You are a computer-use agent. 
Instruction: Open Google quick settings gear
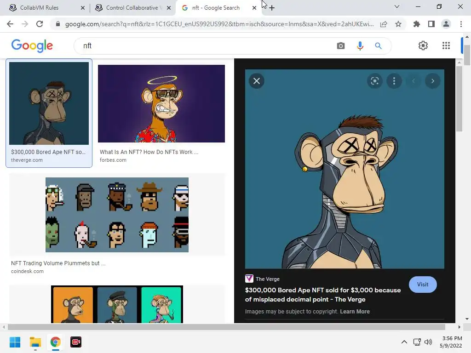pos(423,46)
